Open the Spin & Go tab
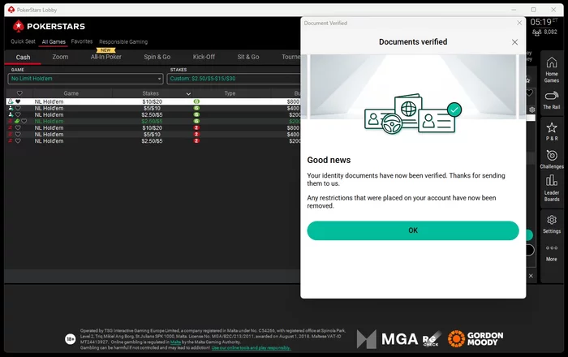This screenshot has width=568, height=357. click(x=157, y=57)
